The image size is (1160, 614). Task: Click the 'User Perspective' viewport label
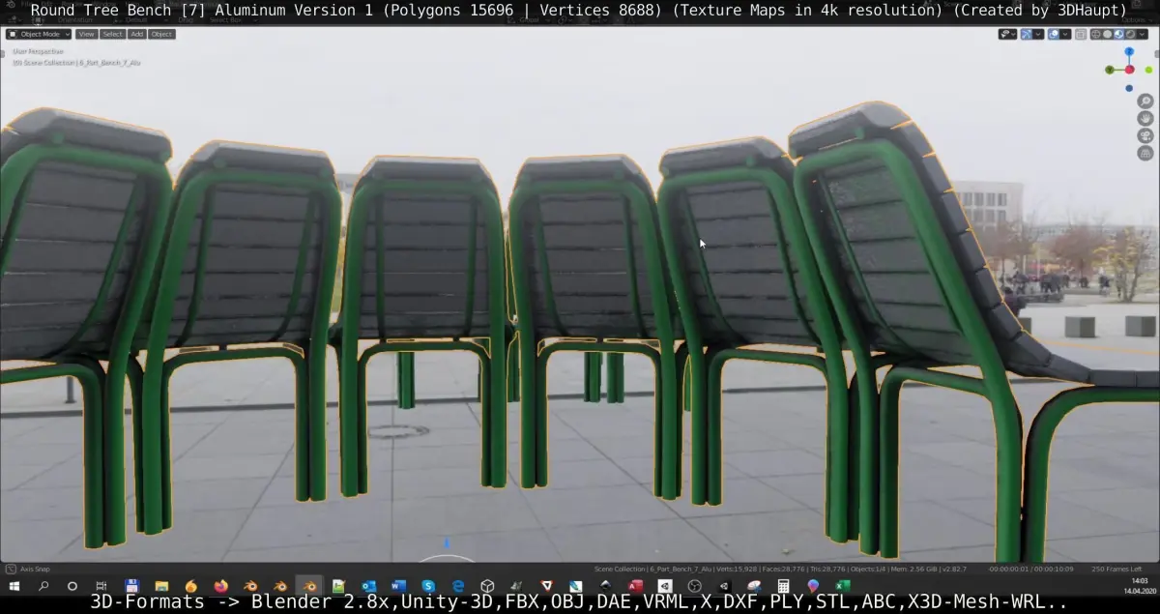pos(39,51)
